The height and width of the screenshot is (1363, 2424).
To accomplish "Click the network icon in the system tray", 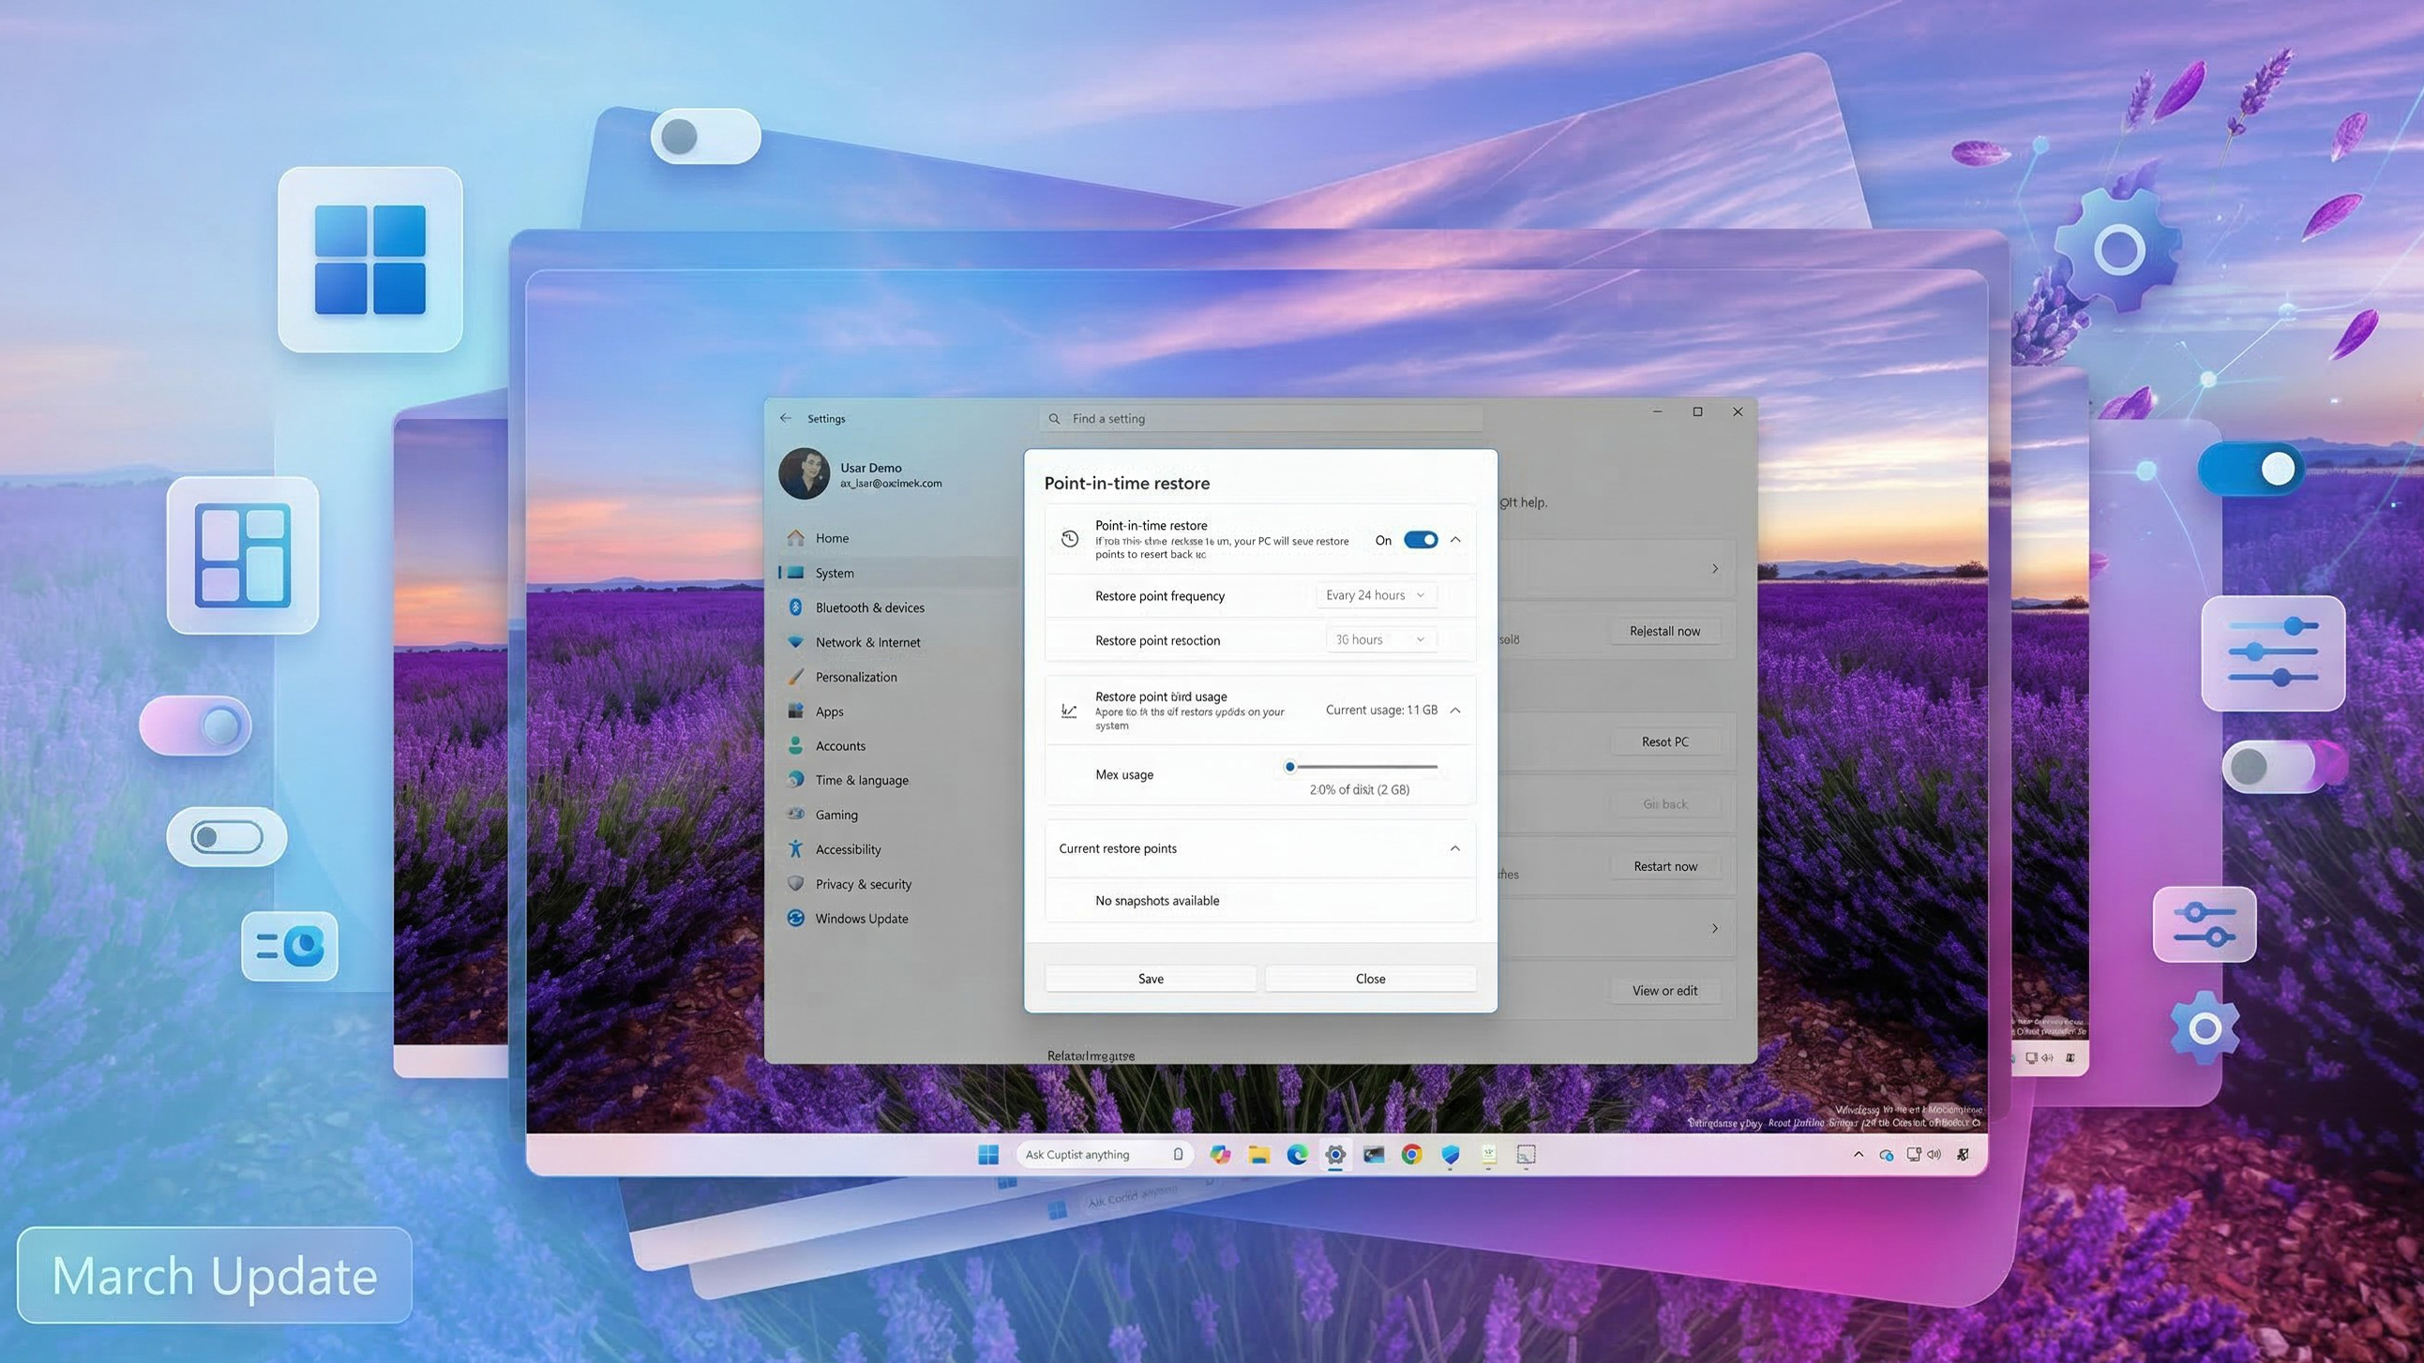I will tap(1912, 1154).
